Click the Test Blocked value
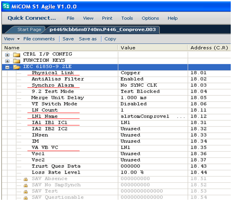Screen dimensions: 232x201 coord(140,91)
